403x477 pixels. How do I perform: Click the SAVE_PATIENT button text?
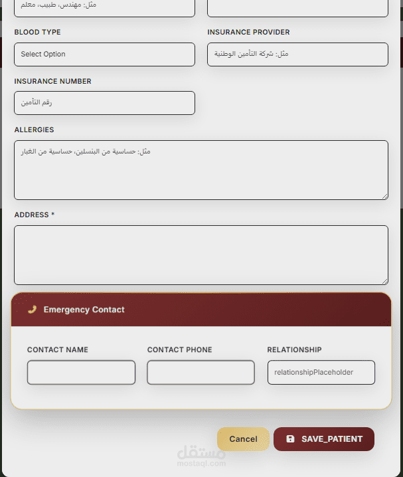tap(331, 439)
